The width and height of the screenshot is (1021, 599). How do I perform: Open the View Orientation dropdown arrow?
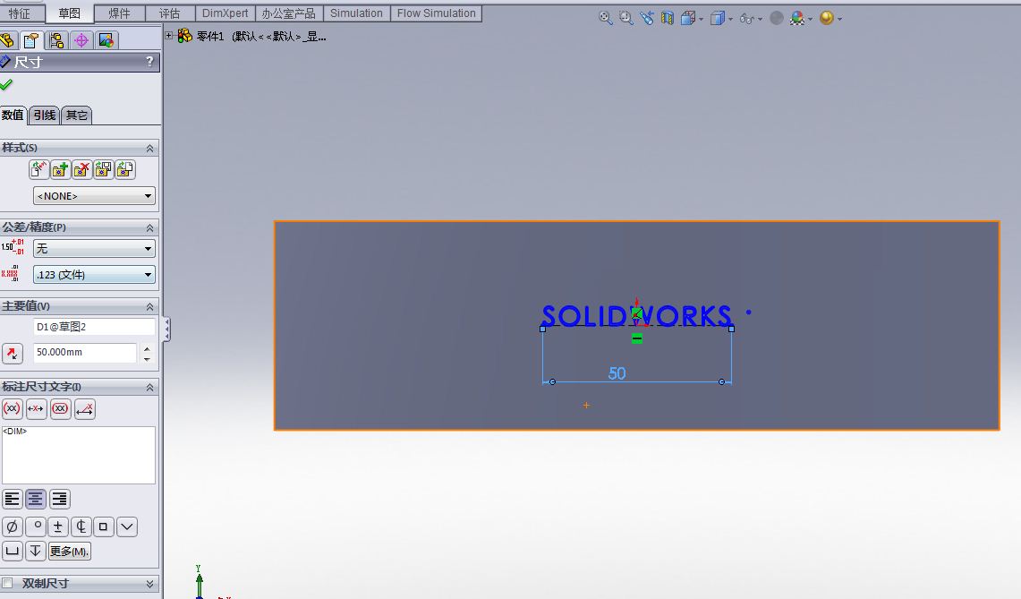702,20
